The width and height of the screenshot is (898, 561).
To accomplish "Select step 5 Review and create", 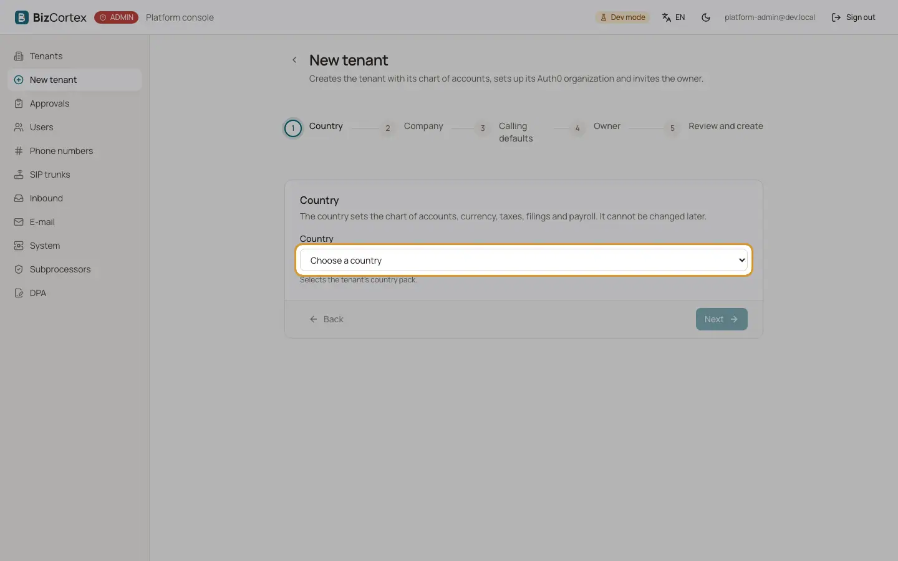I will point(713,127).
